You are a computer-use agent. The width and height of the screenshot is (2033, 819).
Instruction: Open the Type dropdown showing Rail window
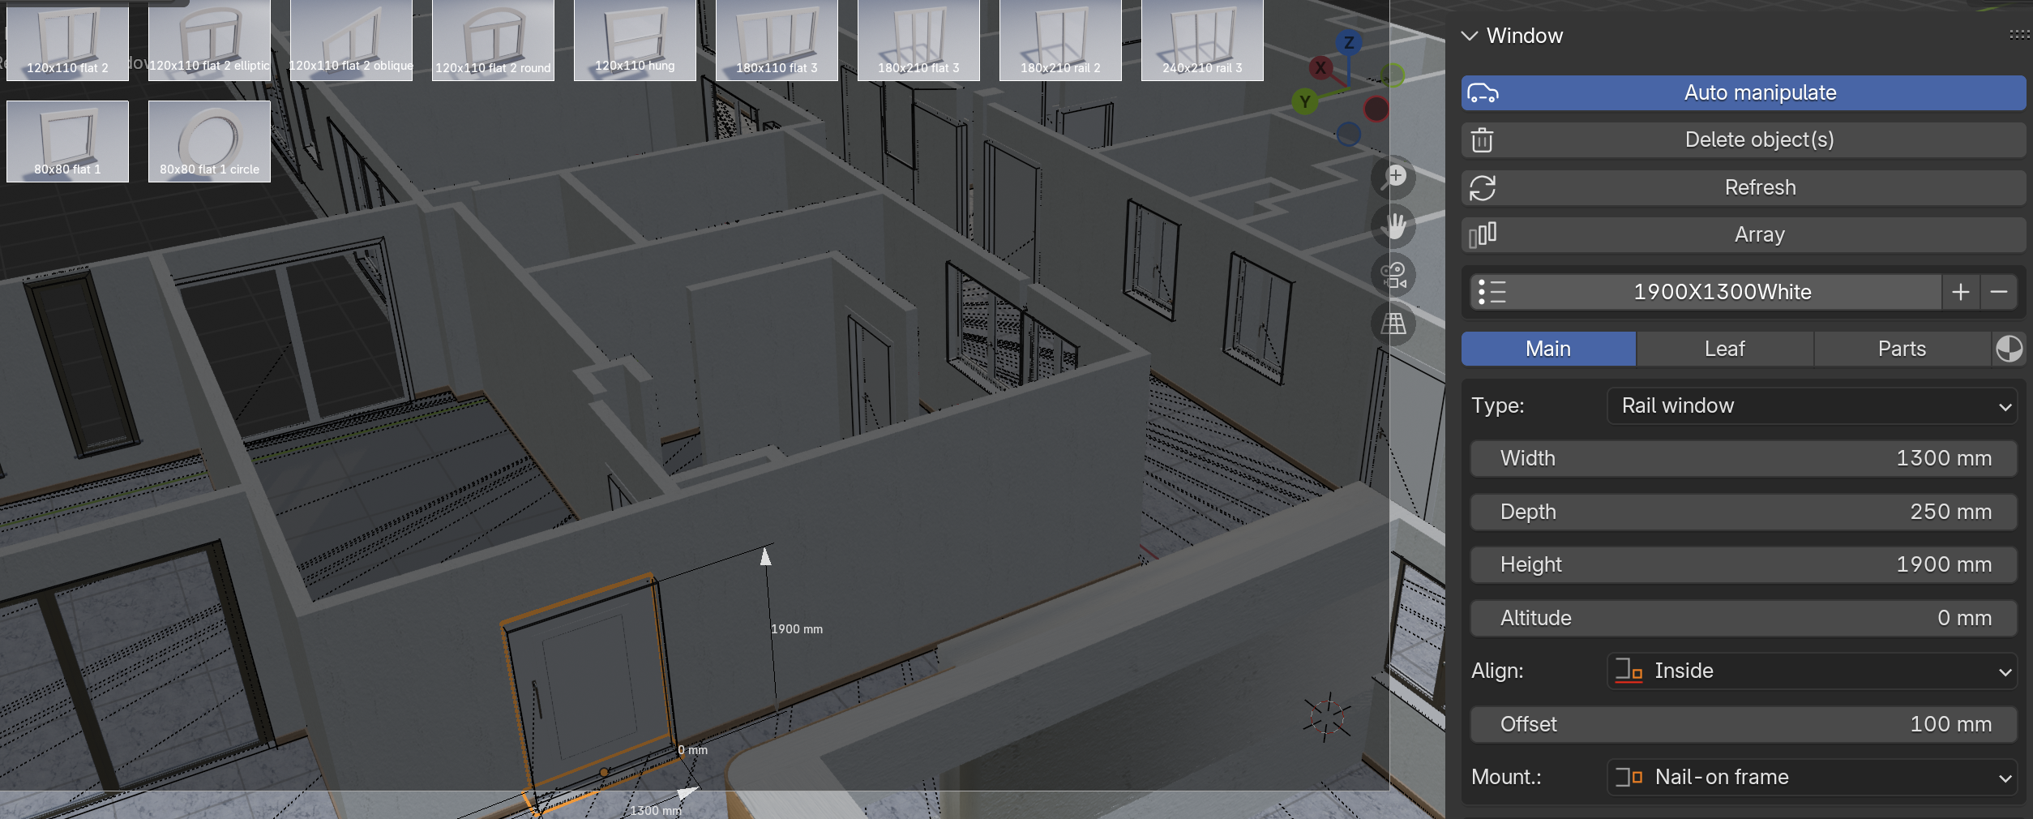(x=1812, y=405)
